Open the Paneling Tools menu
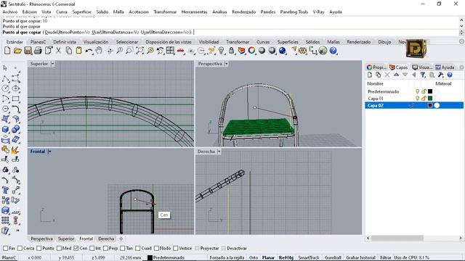The image size is (465, 261). click(294, 12)
